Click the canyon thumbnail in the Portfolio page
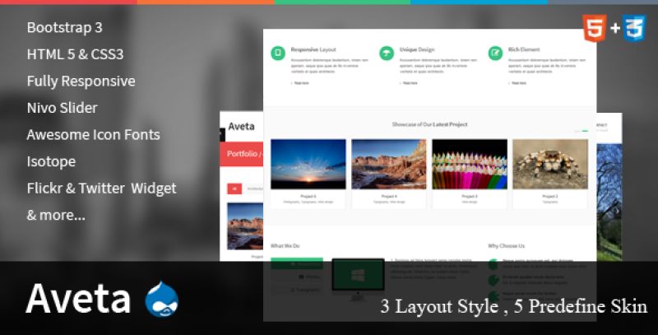The width and height of the screenshot is (658, 335). (x=245, y=226)
